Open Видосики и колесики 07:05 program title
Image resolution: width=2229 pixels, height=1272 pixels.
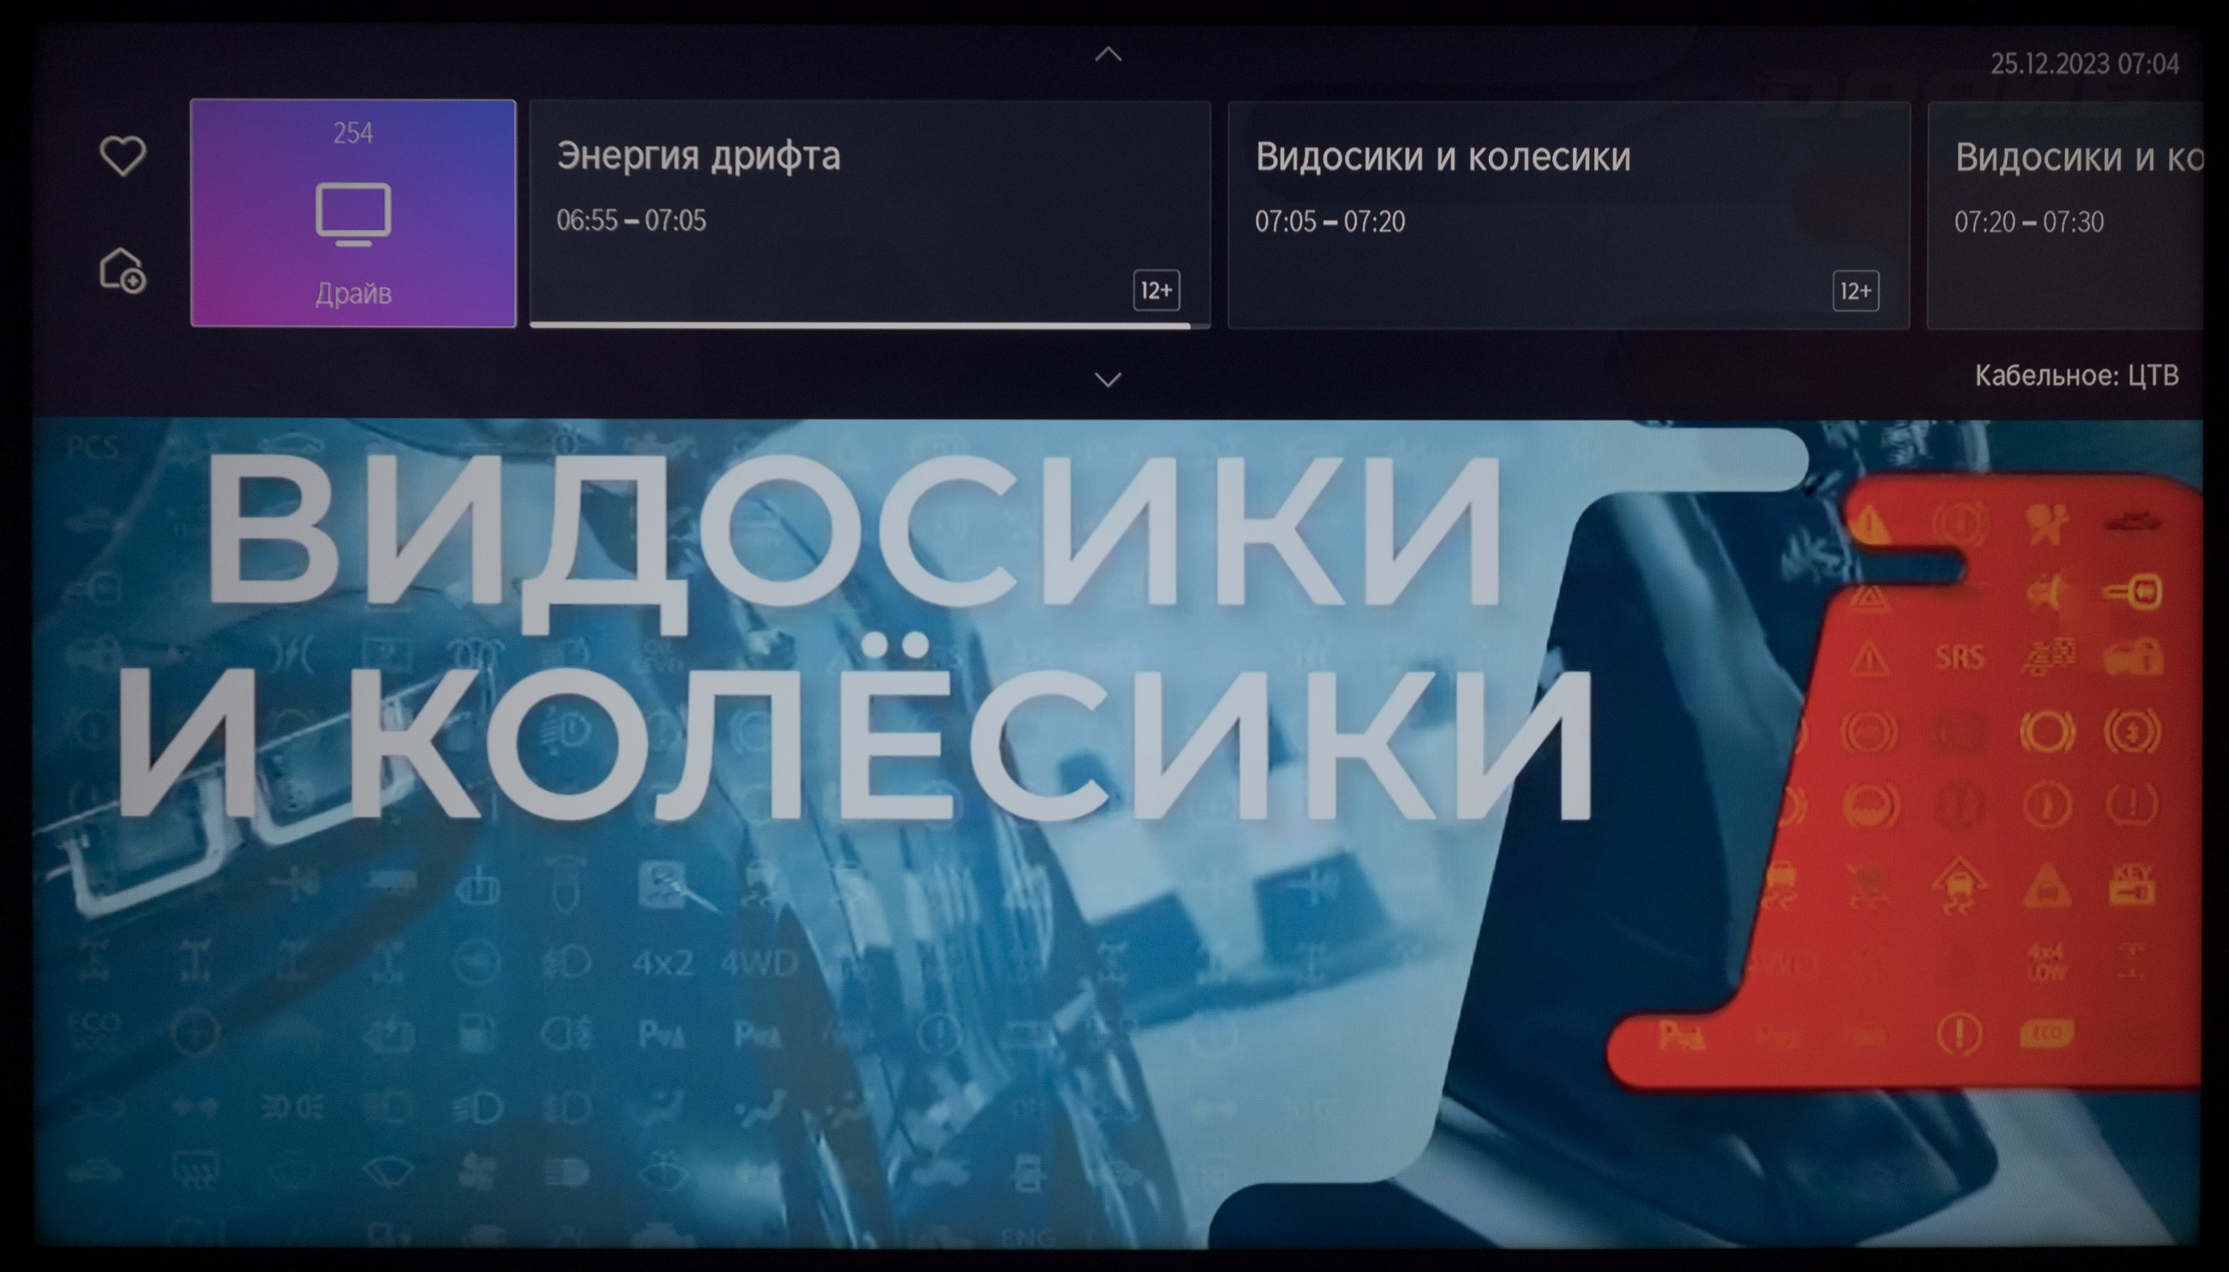pyautogui.click(x=1443, y=158)
